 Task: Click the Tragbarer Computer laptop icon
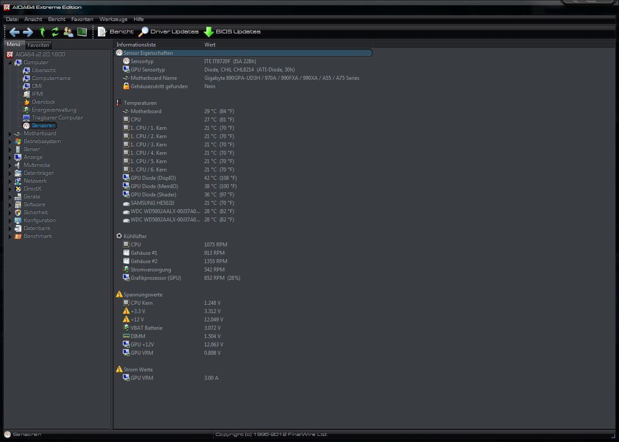click(x=26, y=118)
